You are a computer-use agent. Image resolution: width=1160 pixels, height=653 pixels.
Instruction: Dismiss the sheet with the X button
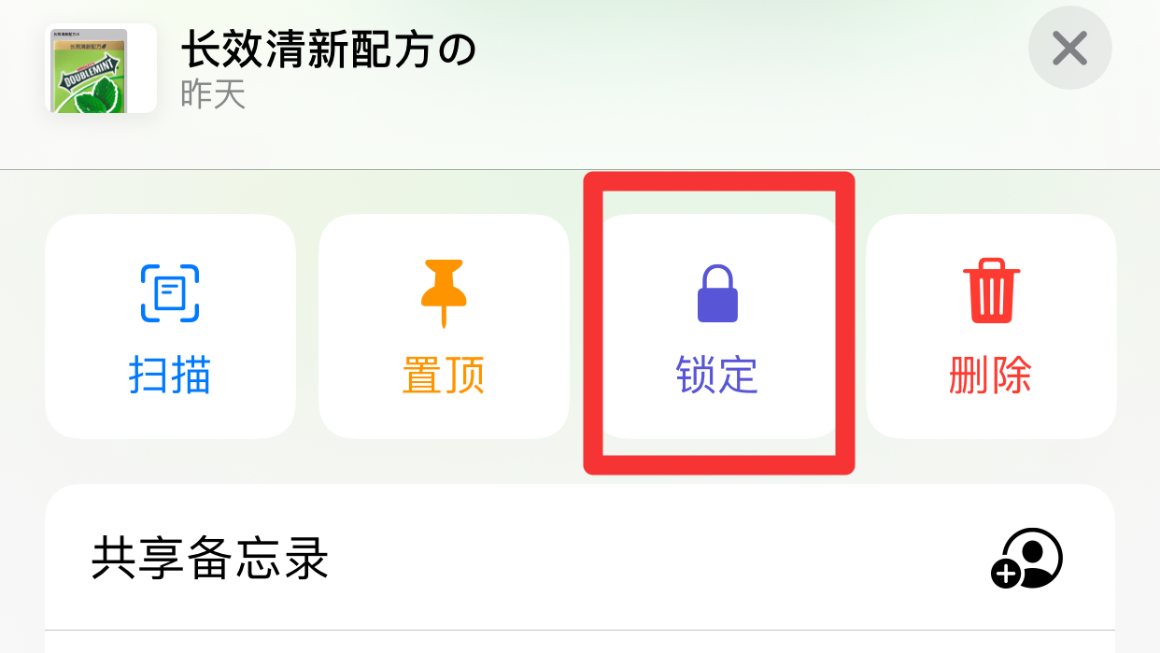(x=1069, y=48)
